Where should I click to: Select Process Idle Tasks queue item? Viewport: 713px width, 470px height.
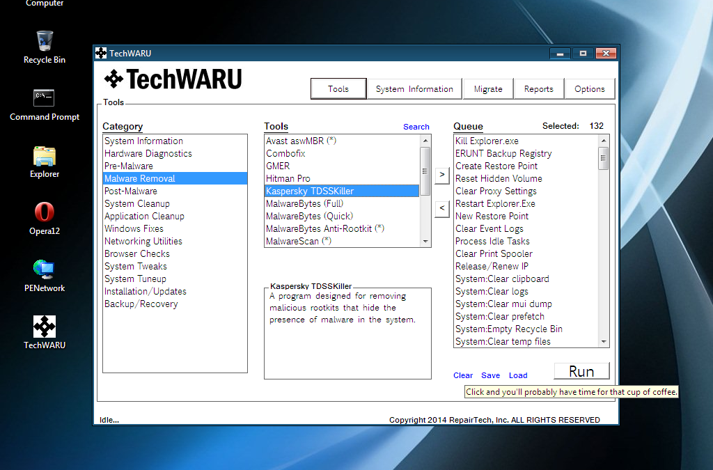(x=526, y=241)
